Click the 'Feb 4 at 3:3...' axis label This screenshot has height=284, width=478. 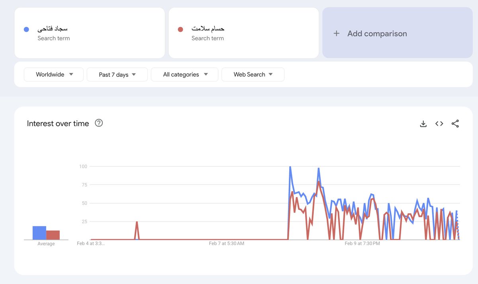tap(91, 243)
